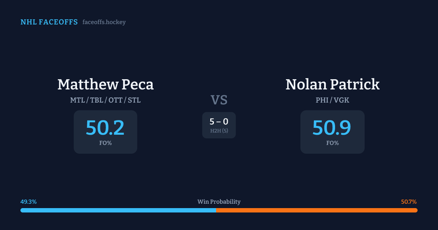Image resolution: width=438 pixels, height=230 pixels.
Task: Open the faceoffs.hockey site link
Action: [x=104, y=22]
